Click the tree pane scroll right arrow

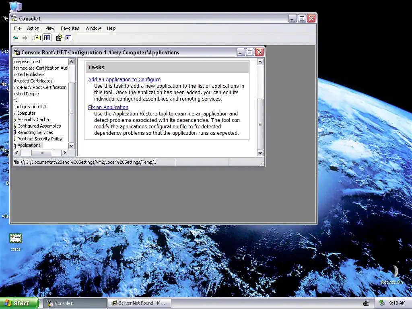(x=64, y=152)
